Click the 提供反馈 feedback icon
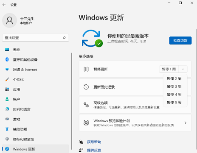The width and height of the screenshot is (197, 153). pyautogui.click(x=81, y=150)
